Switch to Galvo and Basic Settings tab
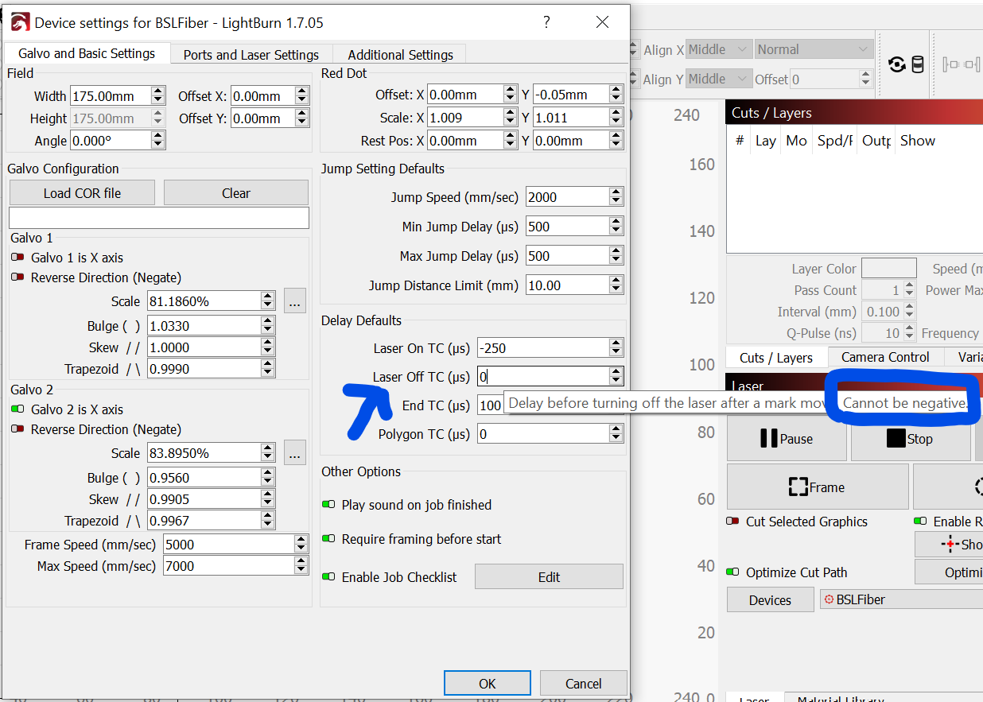Viewport: 983px width, 702px height. pos(88,54)
